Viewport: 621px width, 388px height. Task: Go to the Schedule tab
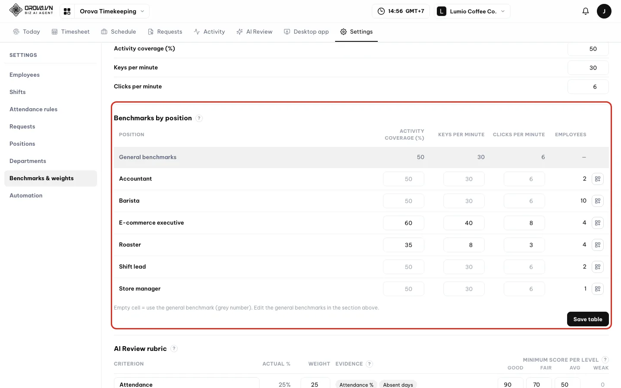[119, 32]
